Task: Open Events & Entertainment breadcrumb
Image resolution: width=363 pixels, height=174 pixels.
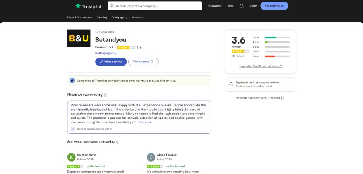Action: click(79, 17)
